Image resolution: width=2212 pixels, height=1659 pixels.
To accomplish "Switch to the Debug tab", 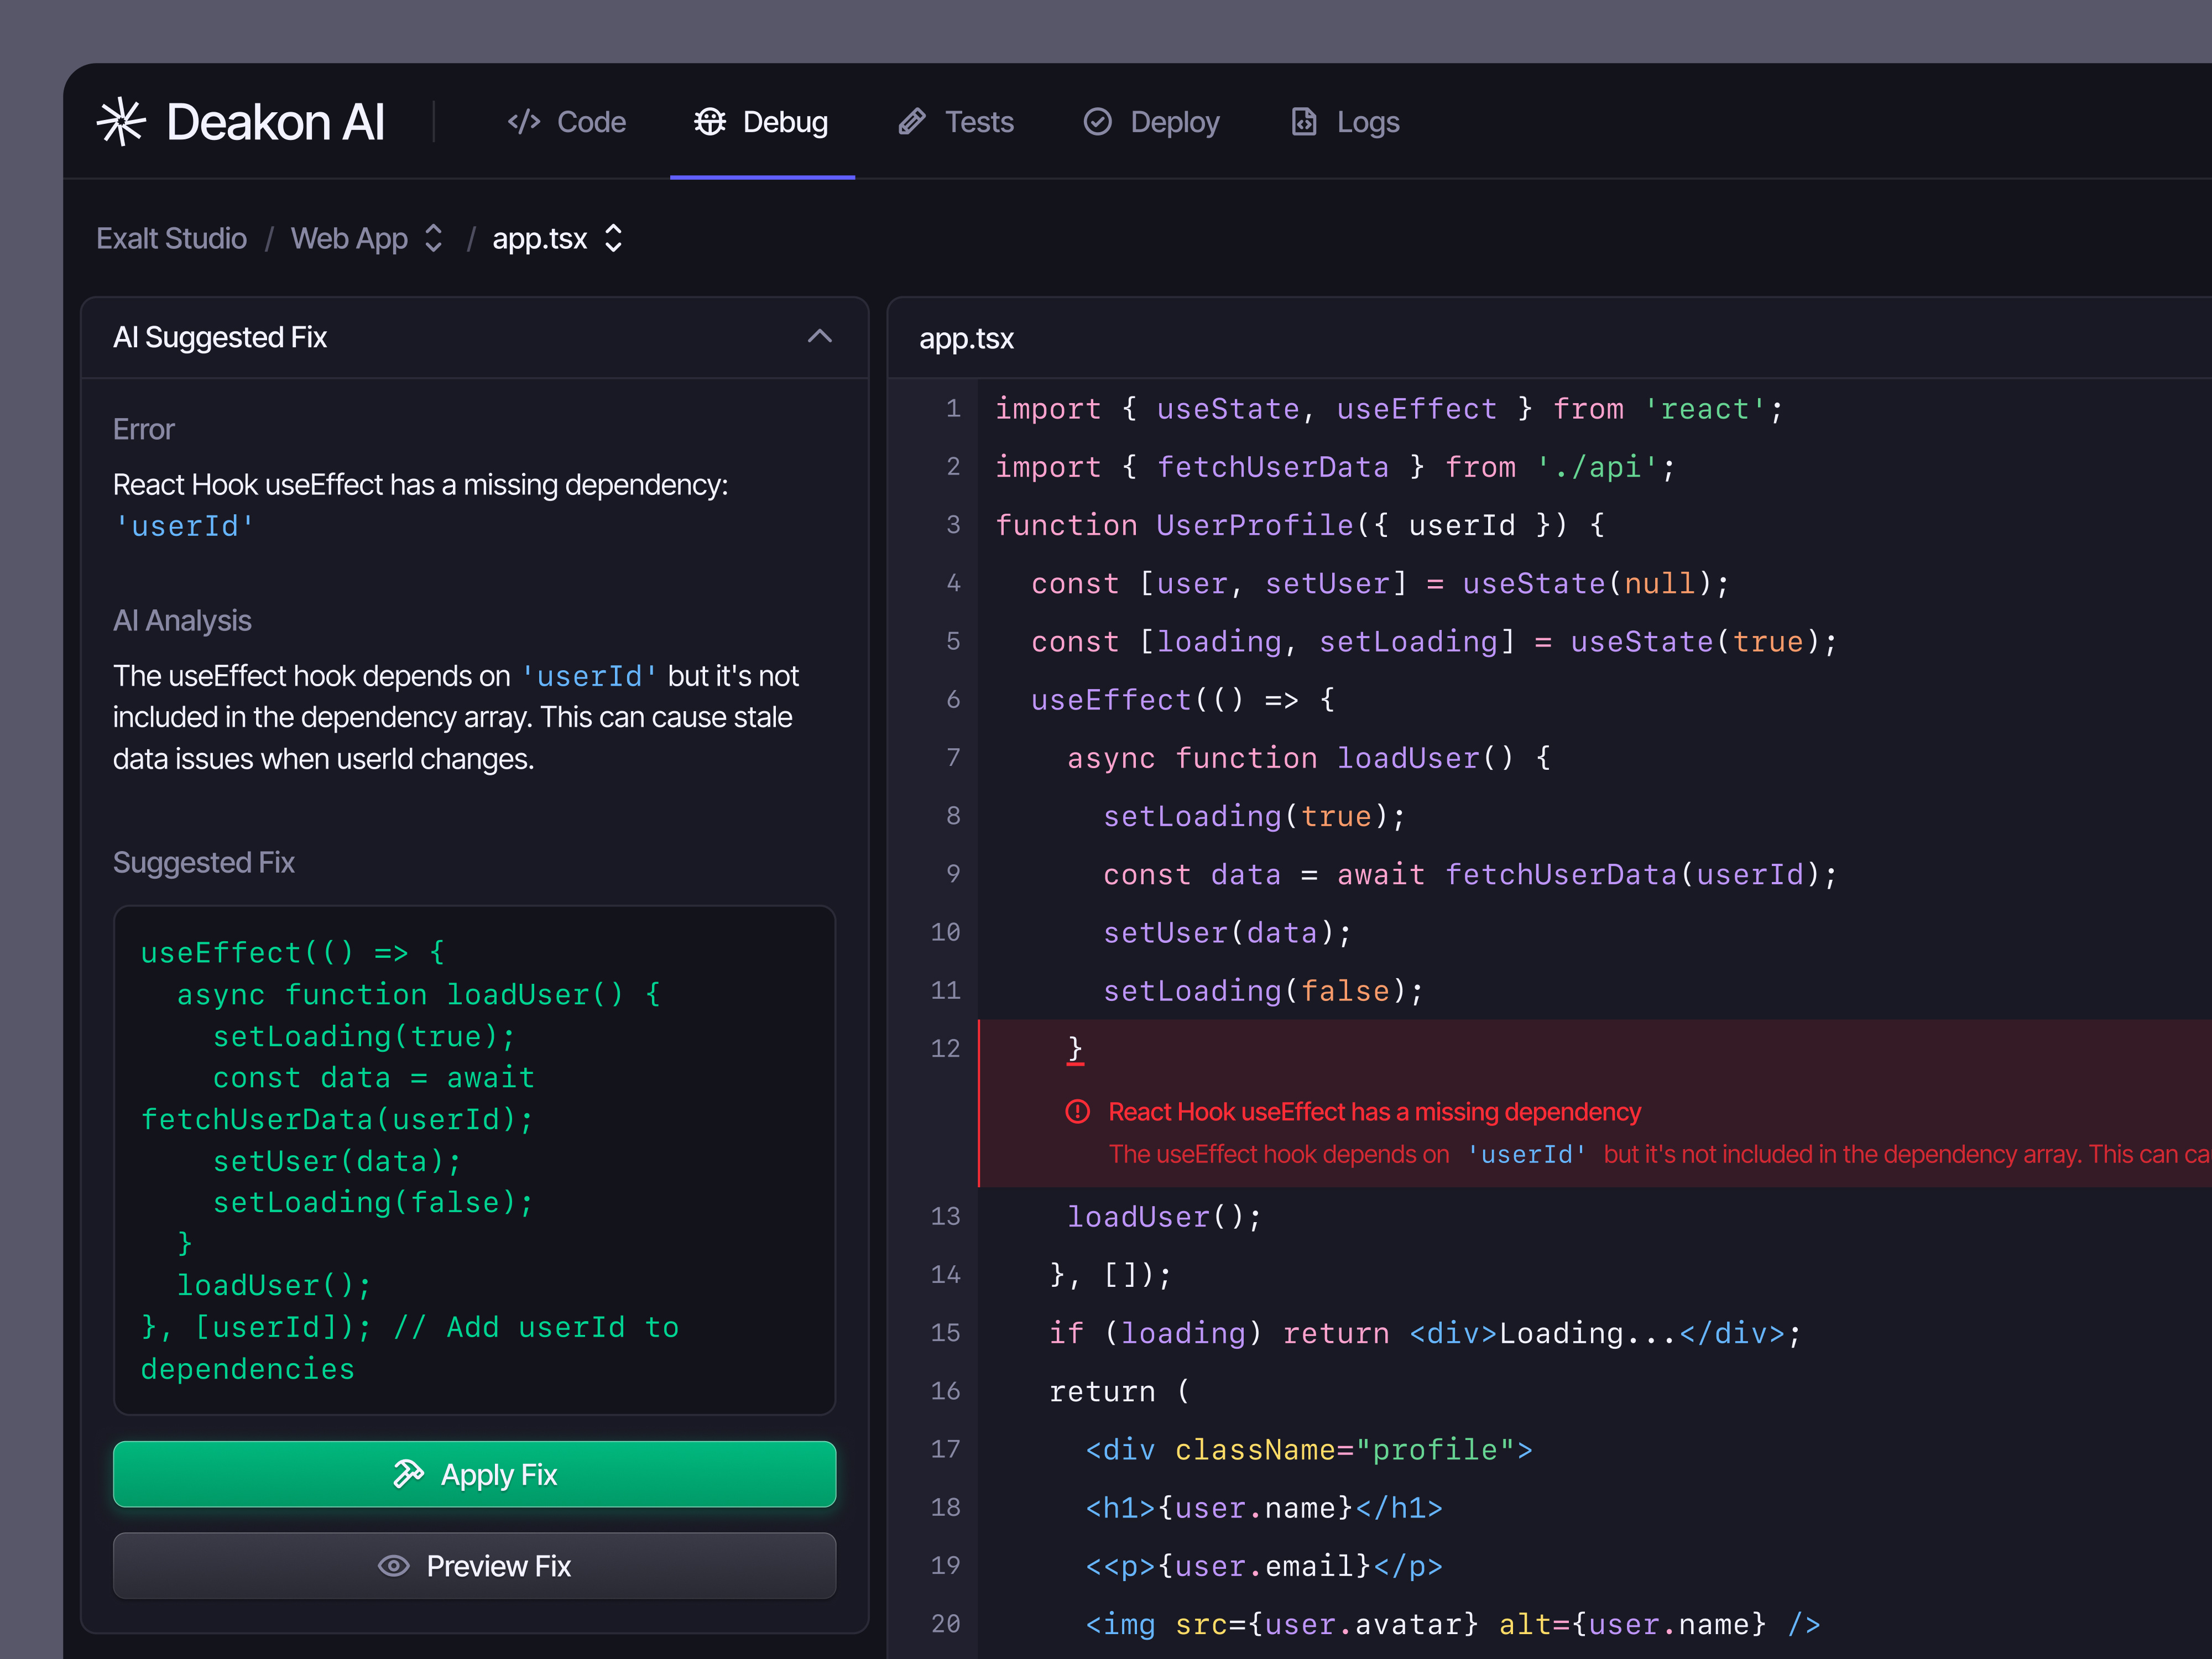I will [762, 122].
